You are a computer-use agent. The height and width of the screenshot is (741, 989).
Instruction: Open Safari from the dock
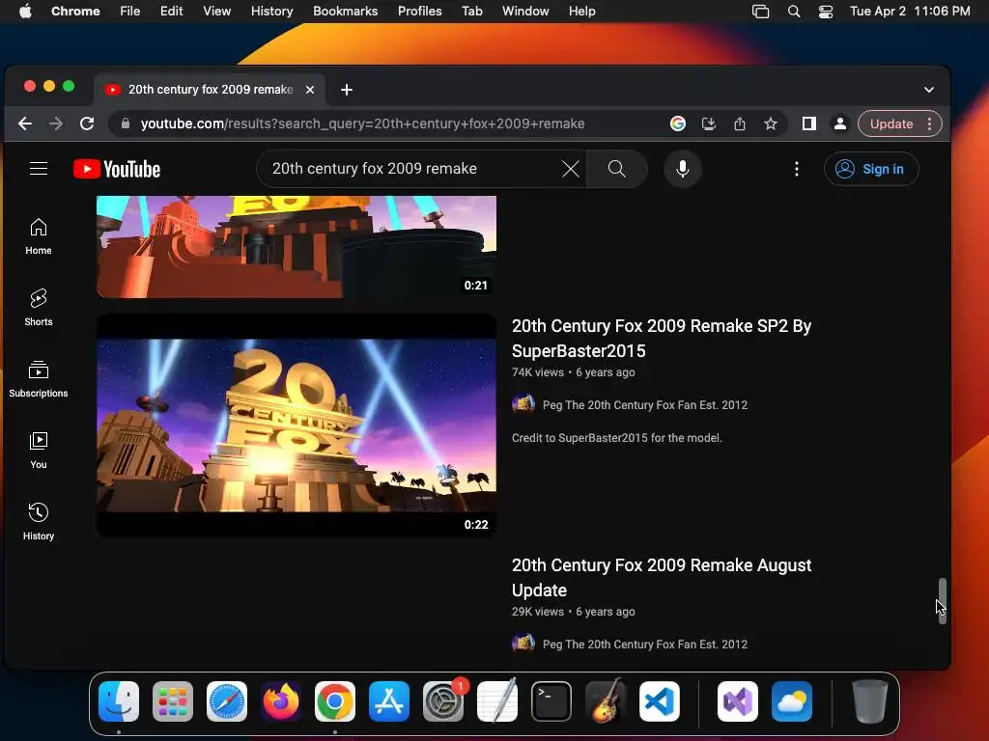click(x=227, y=701)
